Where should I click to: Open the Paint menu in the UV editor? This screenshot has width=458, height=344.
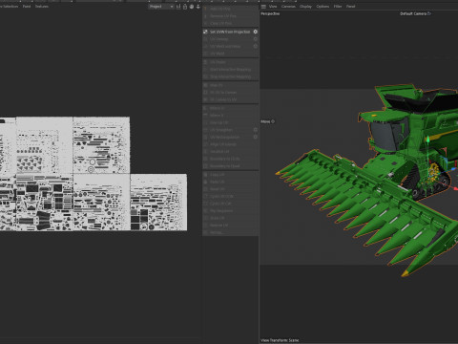27,7
